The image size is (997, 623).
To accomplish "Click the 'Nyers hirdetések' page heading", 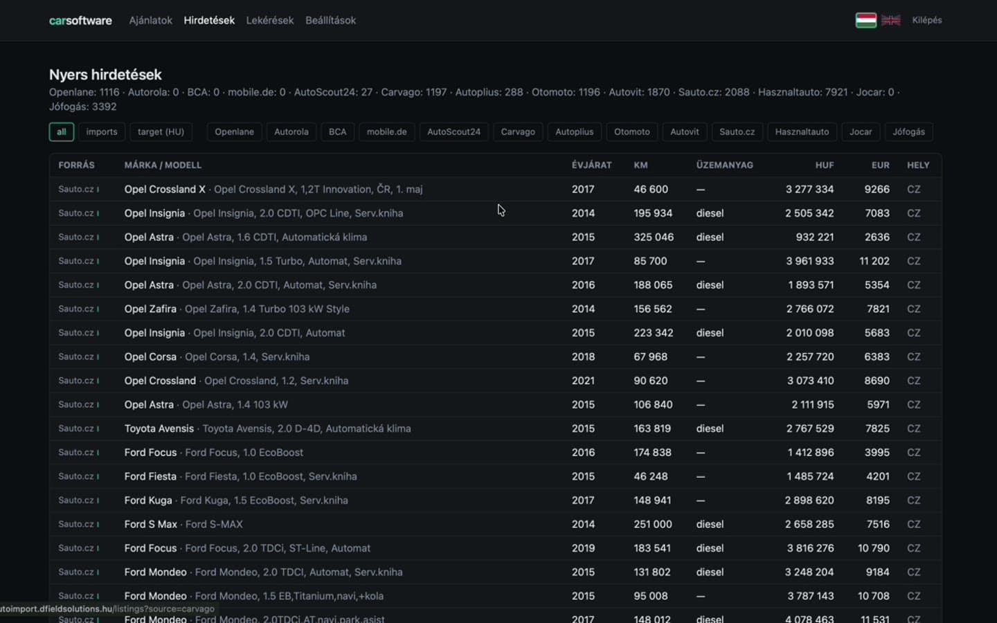I will coord(105,75).
